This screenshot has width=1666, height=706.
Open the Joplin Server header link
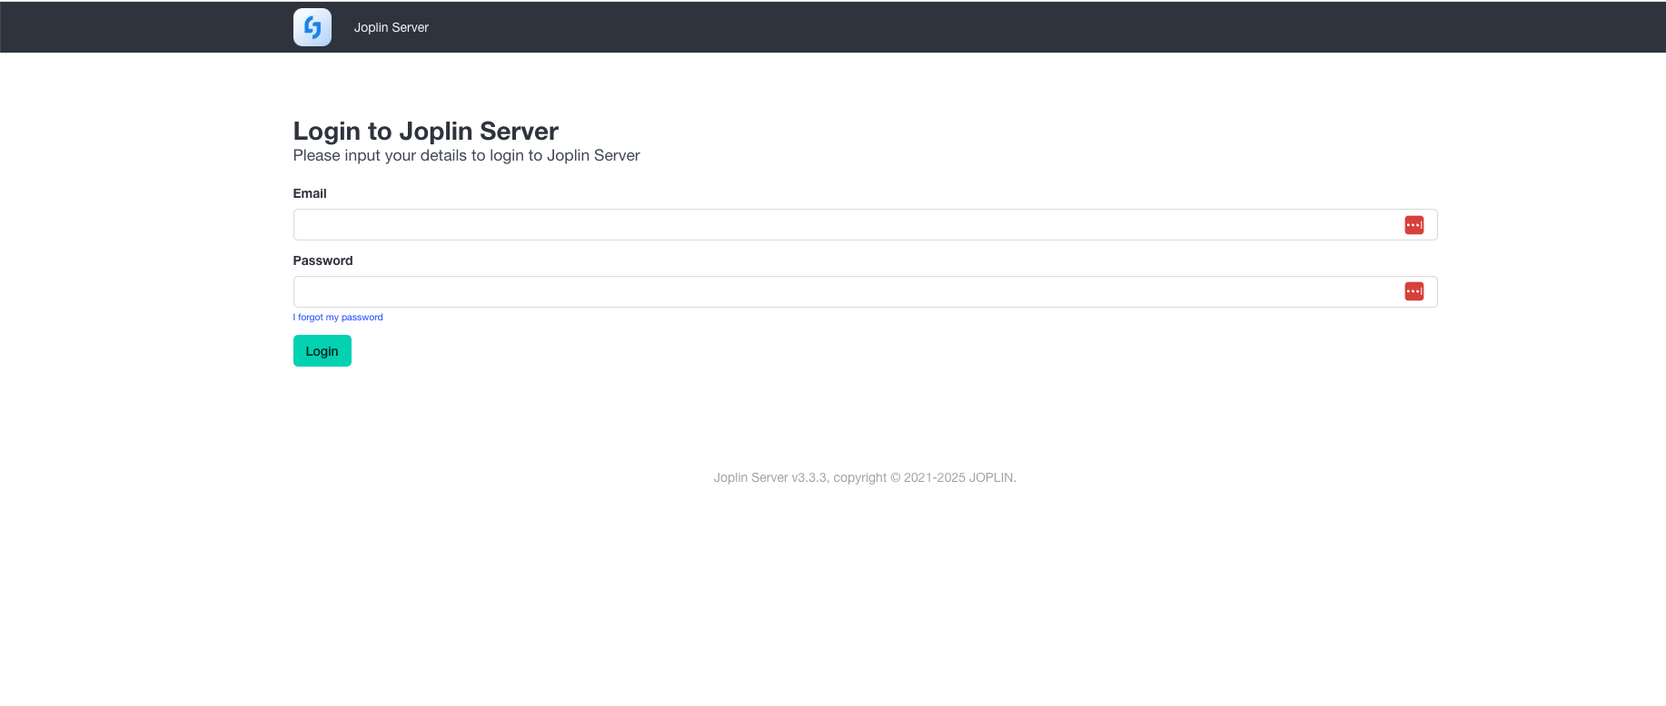(391, 27)
